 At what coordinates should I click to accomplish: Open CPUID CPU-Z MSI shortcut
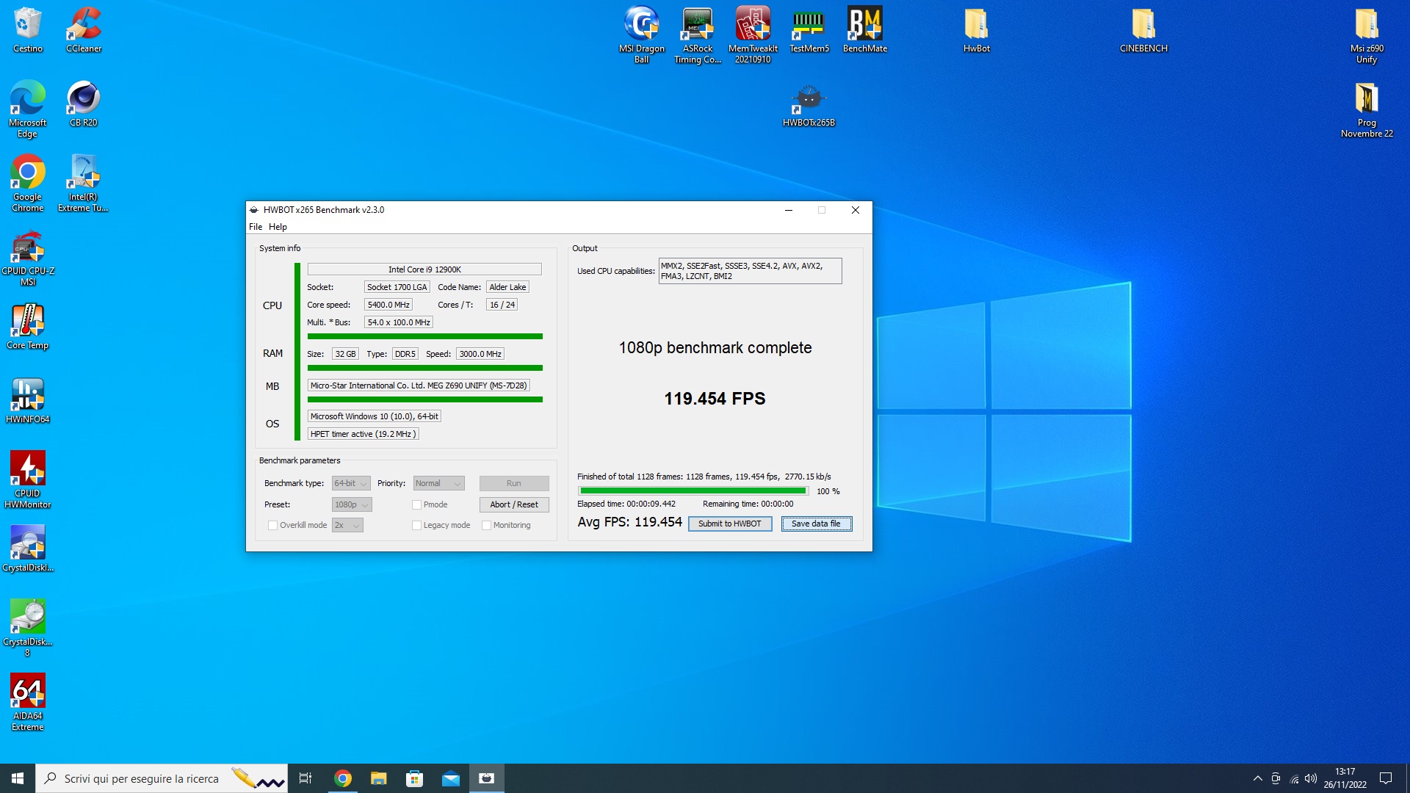coord(28,258)
